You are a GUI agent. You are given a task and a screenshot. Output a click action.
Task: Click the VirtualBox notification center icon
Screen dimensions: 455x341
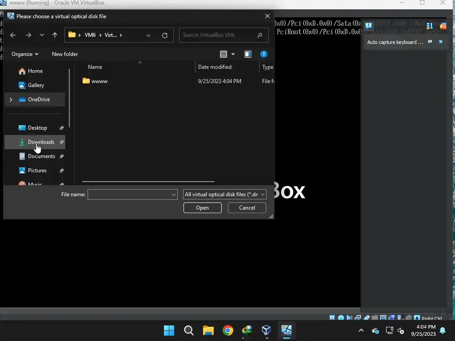tap(368, 26)
